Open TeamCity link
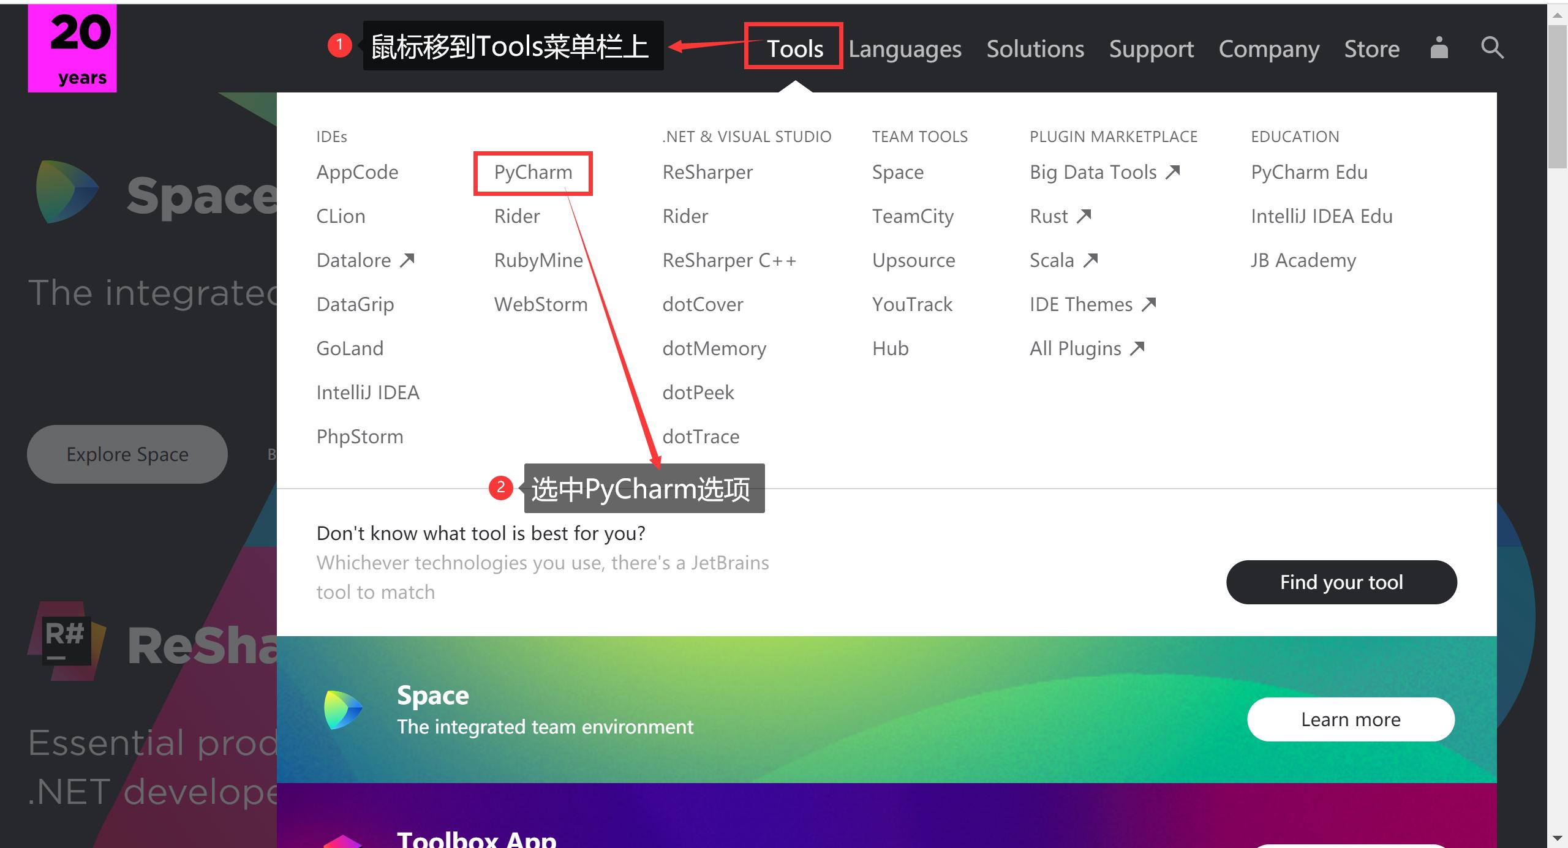Viewport: 1568px width, 848px height. click(913, 217)
